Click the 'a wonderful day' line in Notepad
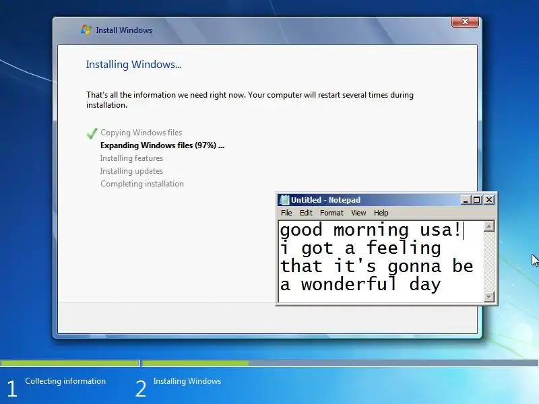539x404 pixels. click(360, 284)
